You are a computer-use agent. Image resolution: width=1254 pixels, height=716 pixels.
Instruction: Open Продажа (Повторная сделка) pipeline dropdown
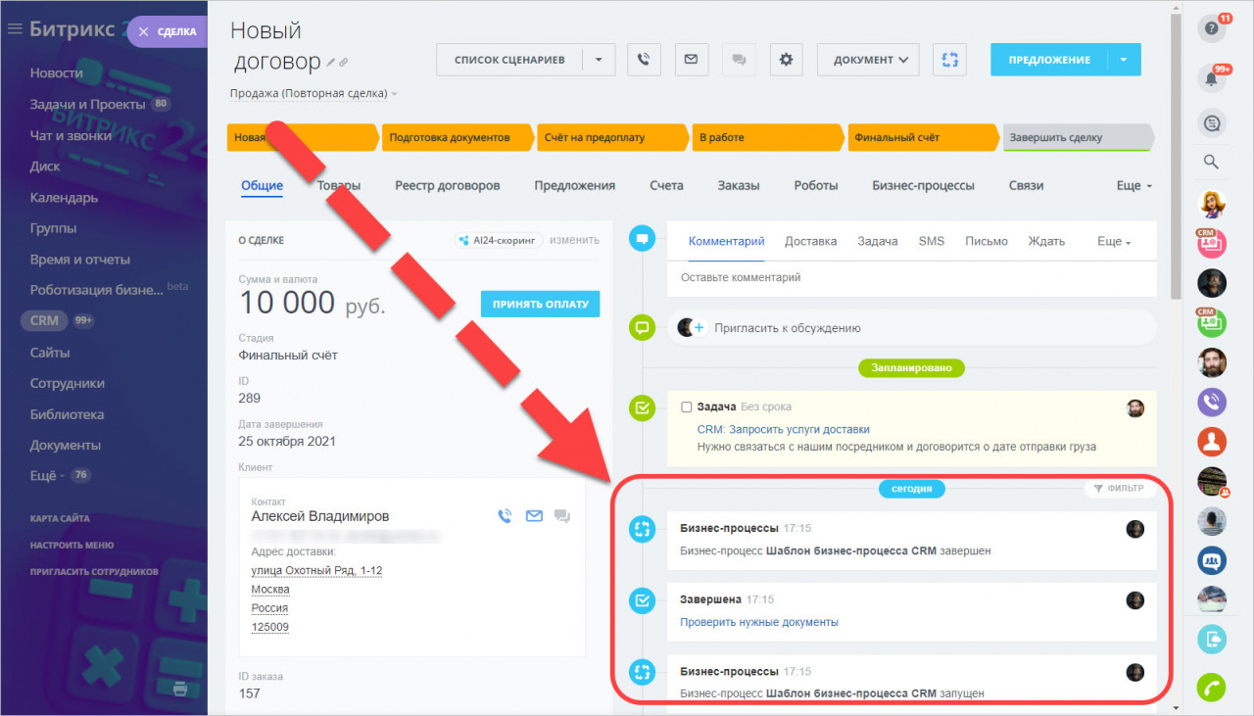click(x=313, y=94)
